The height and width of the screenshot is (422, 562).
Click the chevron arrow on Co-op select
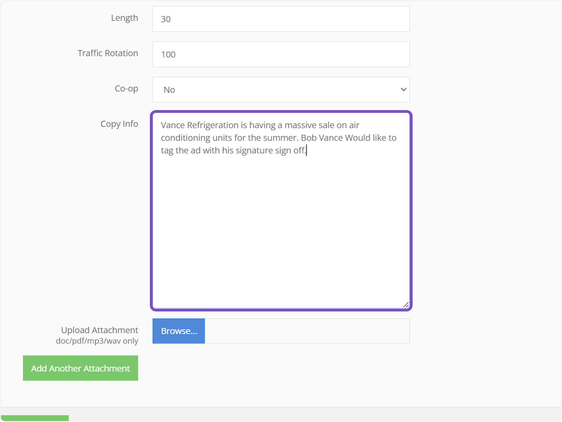[x=403, y=89]
